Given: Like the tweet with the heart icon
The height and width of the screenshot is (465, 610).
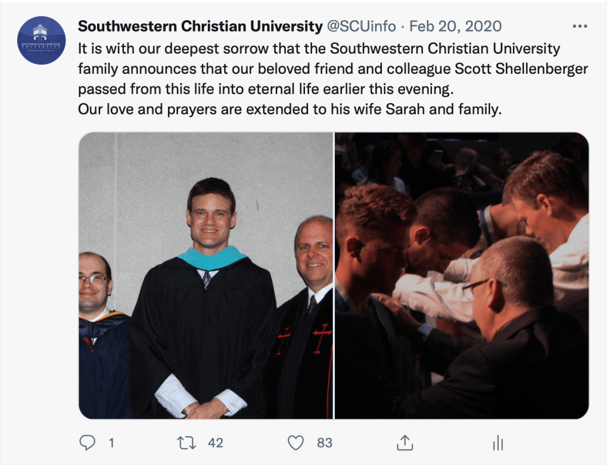Looking at the screenshot, I should [x=296, y=442].
